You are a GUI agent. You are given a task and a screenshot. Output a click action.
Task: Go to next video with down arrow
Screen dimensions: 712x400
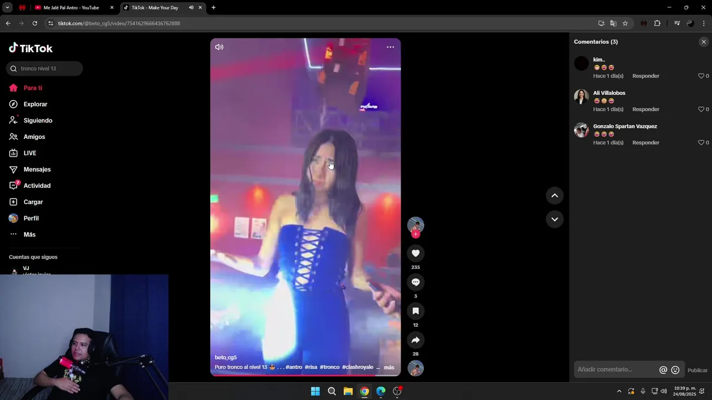555,219
